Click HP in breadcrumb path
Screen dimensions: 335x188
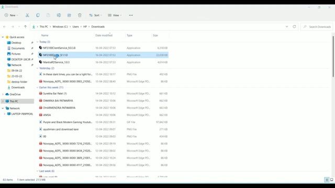pyautogui.click(x=85, y=27)
